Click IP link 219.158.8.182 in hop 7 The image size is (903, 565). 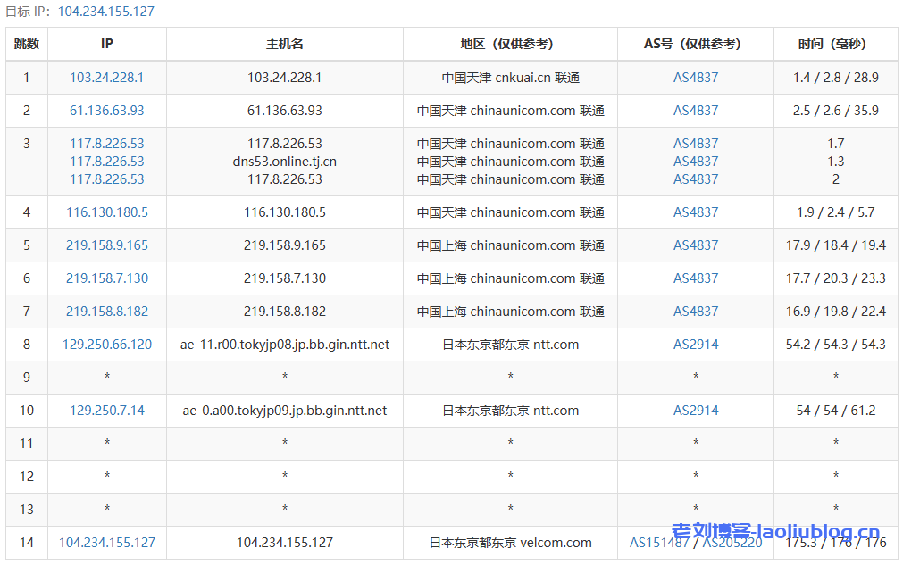[106, 312]
